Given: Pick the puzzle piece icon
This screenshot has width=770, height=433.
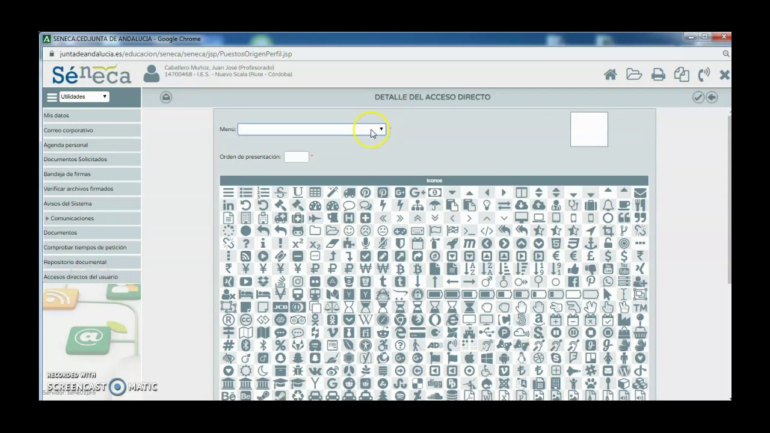Looking at the screenshot, I should (349, 244).
